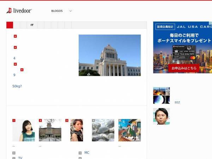The image size is (212, 159).
Task: Click the grey rank badge beside 'TV'
Action: point(14,158)
